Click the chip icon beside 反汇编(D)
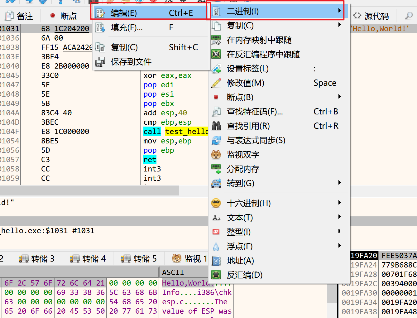 click(216, 275)
